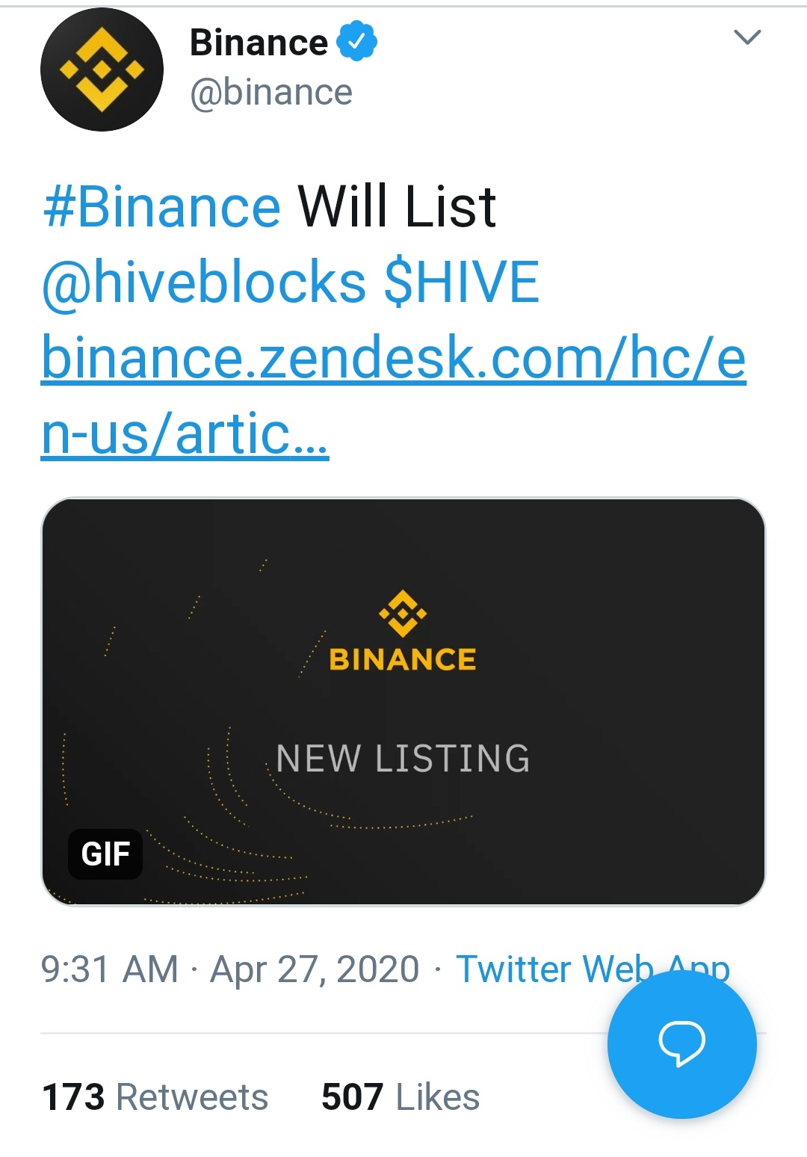The width and height of the screenshot is (807, 1157).
Task: Open the Binance profile avatar
Action: pyautogui.click(x=102, y=70)
